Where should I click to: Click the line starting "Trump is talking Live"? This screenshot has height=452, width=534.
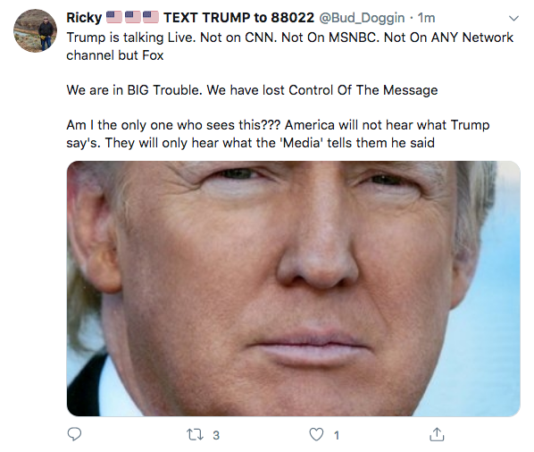(289, 38)
